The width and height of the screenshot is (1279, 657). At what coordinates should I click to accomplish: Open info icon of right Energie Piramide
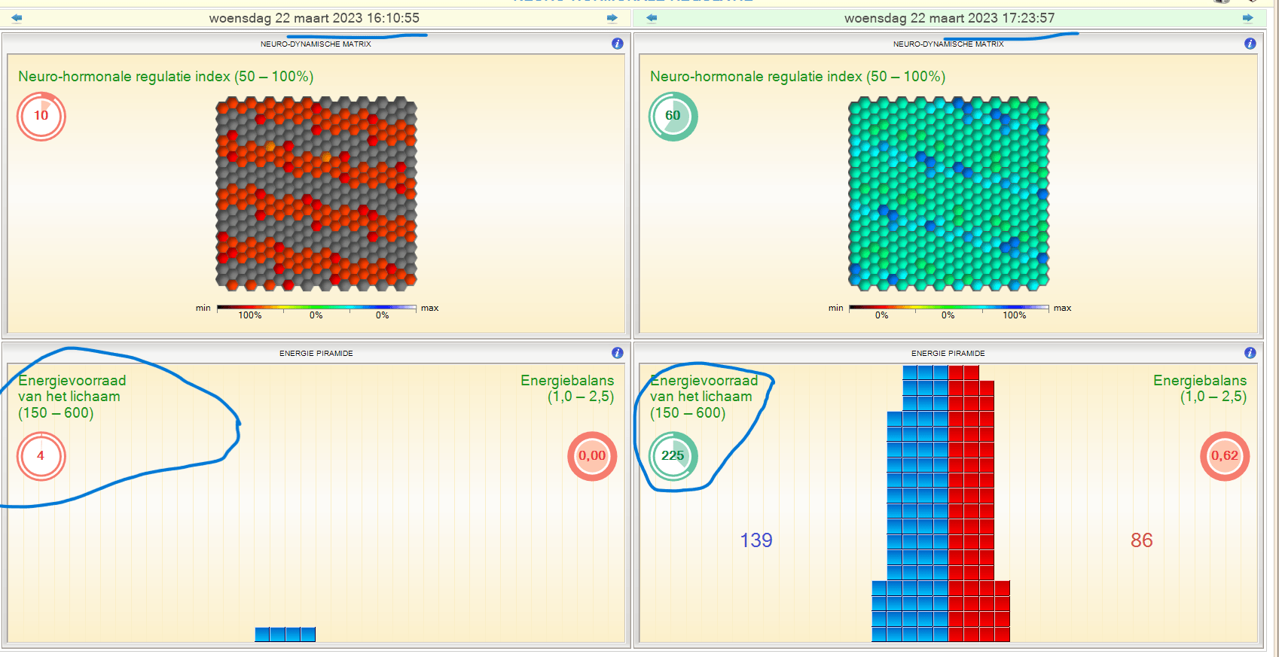click(x=1250, y=353)
